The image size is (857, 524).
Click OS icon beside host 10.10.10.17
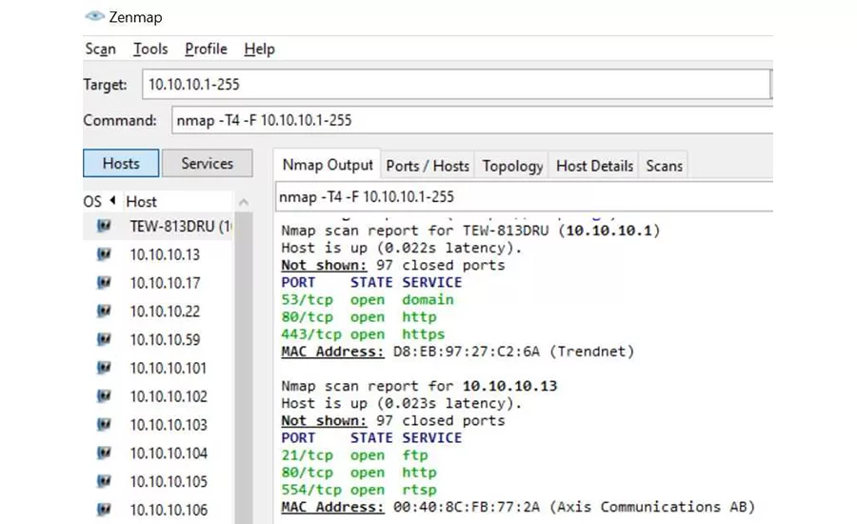104,283
